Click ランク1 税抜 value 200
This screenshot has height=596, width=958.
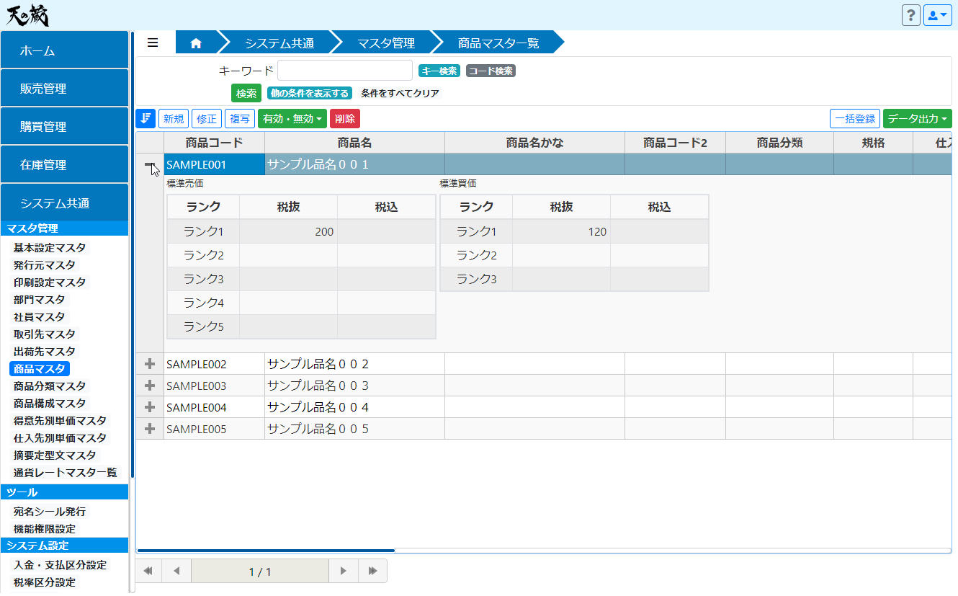[288, 231]
